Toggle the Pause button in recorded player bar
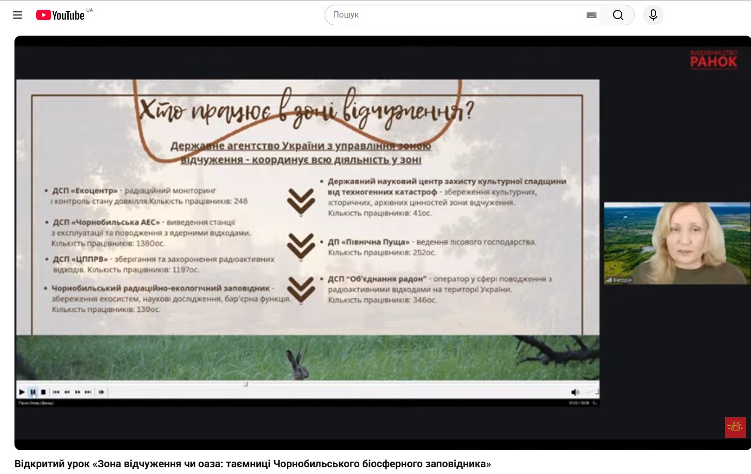Screen dimensions: 751x474 coord(33,392)
